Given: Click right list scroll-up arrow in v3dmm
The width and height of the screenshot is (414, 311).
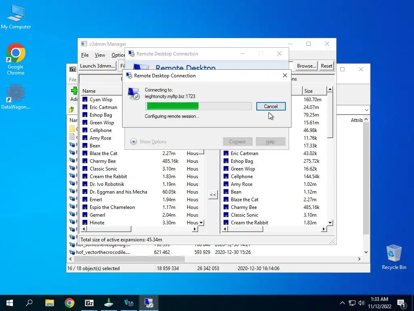Looking at the screenshot, I should click(330, 89).
